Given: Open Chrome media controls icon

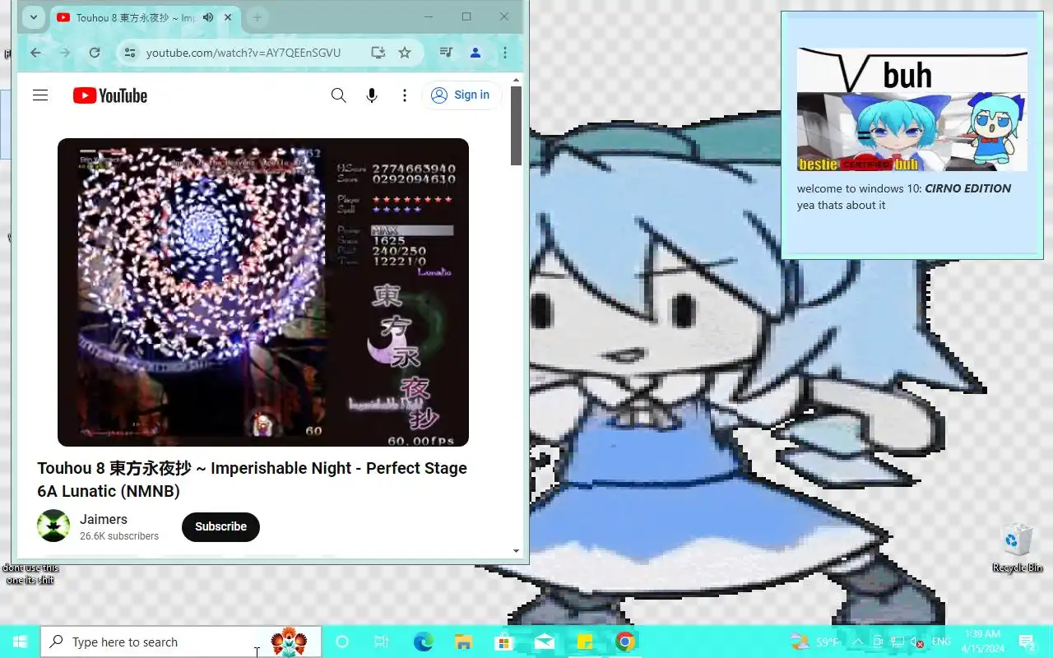Looking at the screenshot, I should (x=446, y=53).
